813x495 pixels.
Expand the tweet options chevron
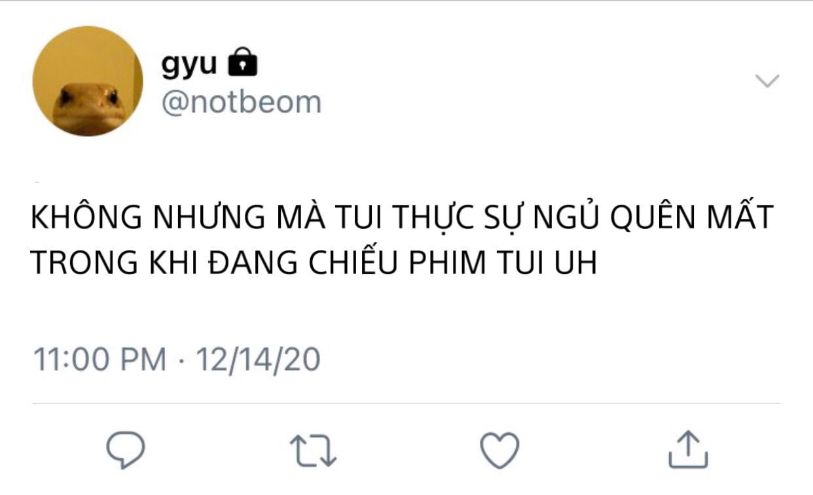point(767,81)
